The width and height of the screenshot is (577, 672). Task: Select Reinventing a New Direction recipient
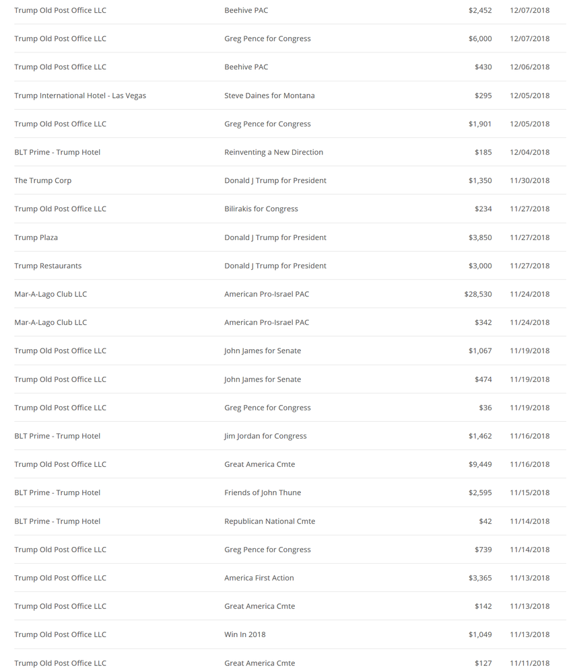[x=274, y=152]
